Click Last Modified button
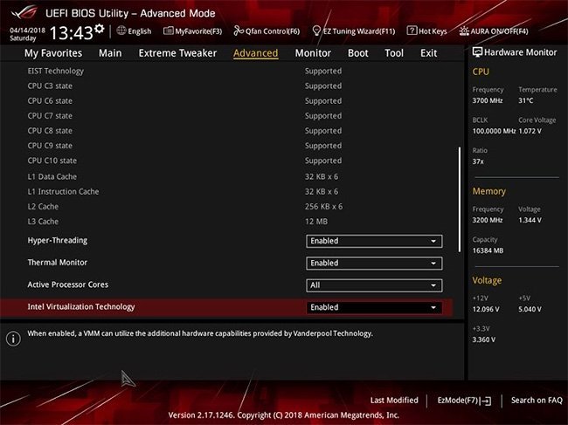This screenshot has height=425, width=568. click(x=394, y=401)
